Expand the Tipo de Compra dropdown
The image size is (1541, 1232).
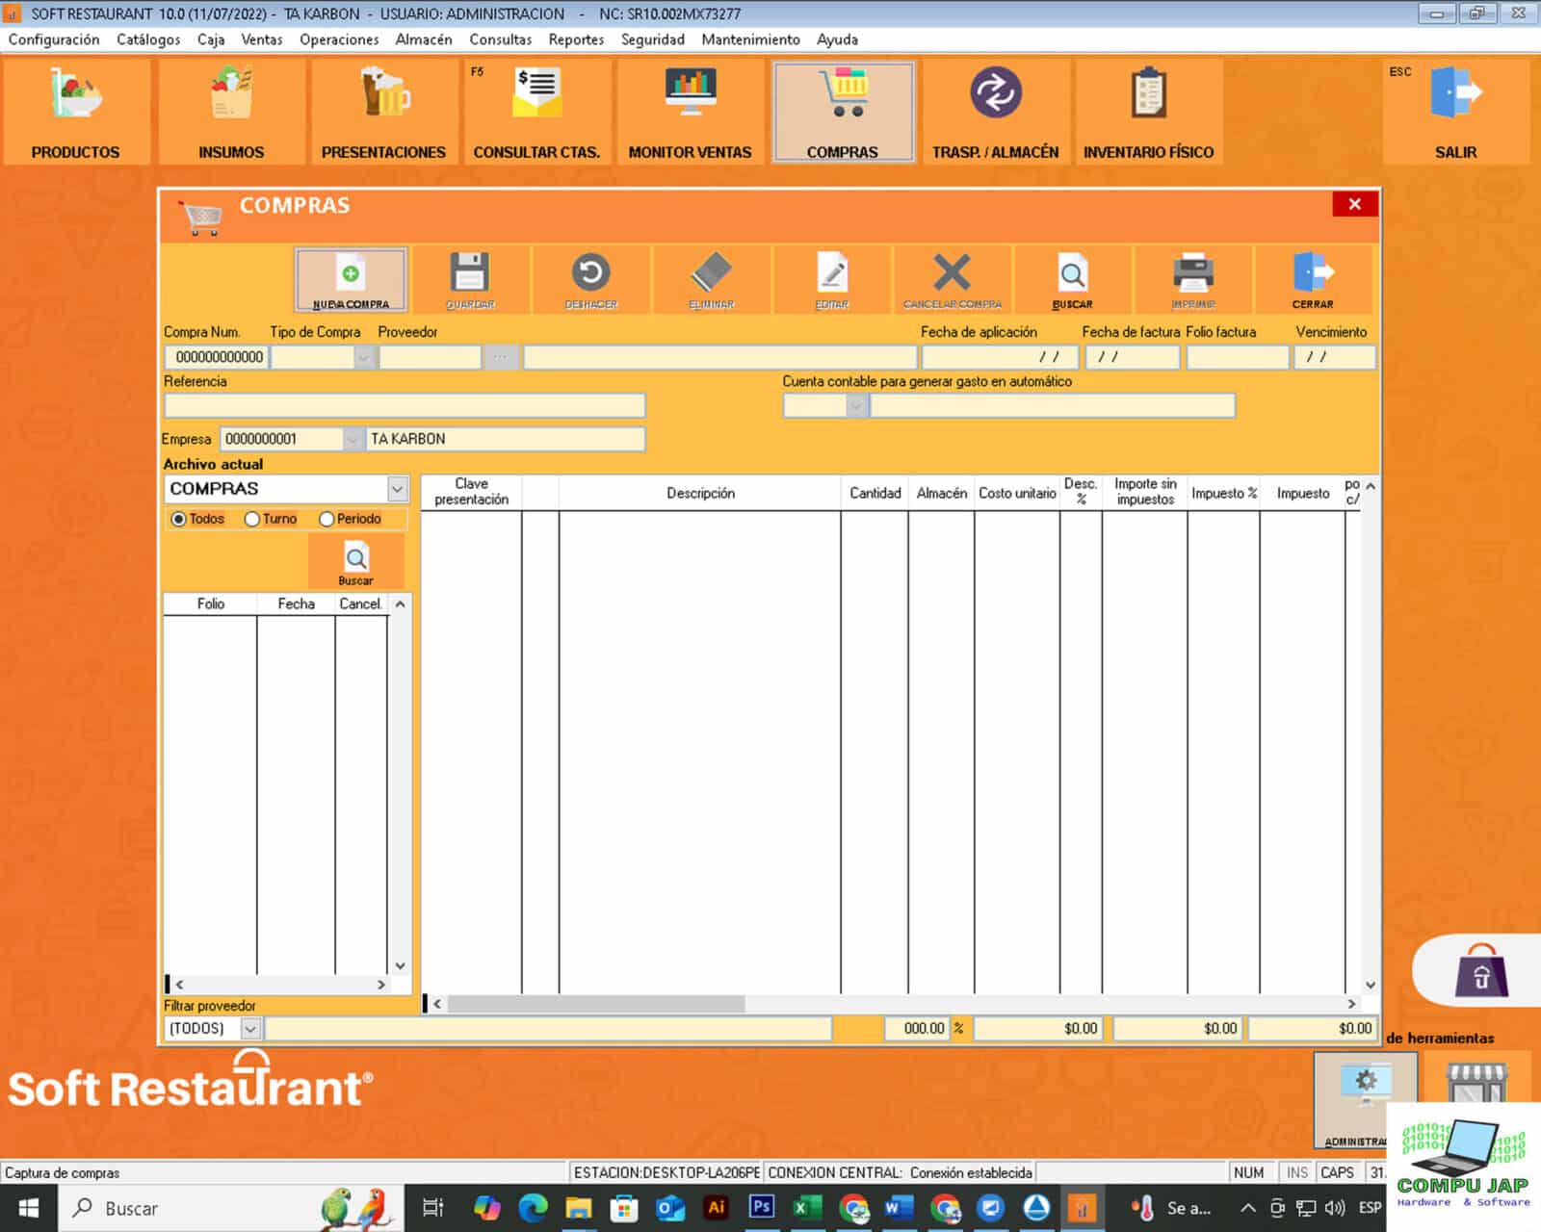tap(363, 357)
